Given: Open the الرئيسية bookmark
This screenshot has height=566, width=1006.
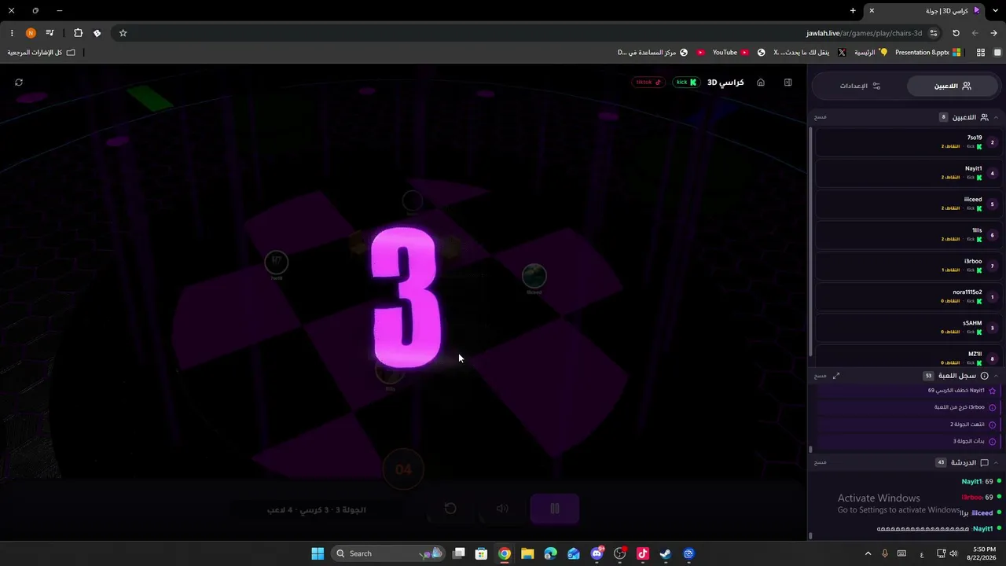Looking at the screenshot, I should pos(871,53).
